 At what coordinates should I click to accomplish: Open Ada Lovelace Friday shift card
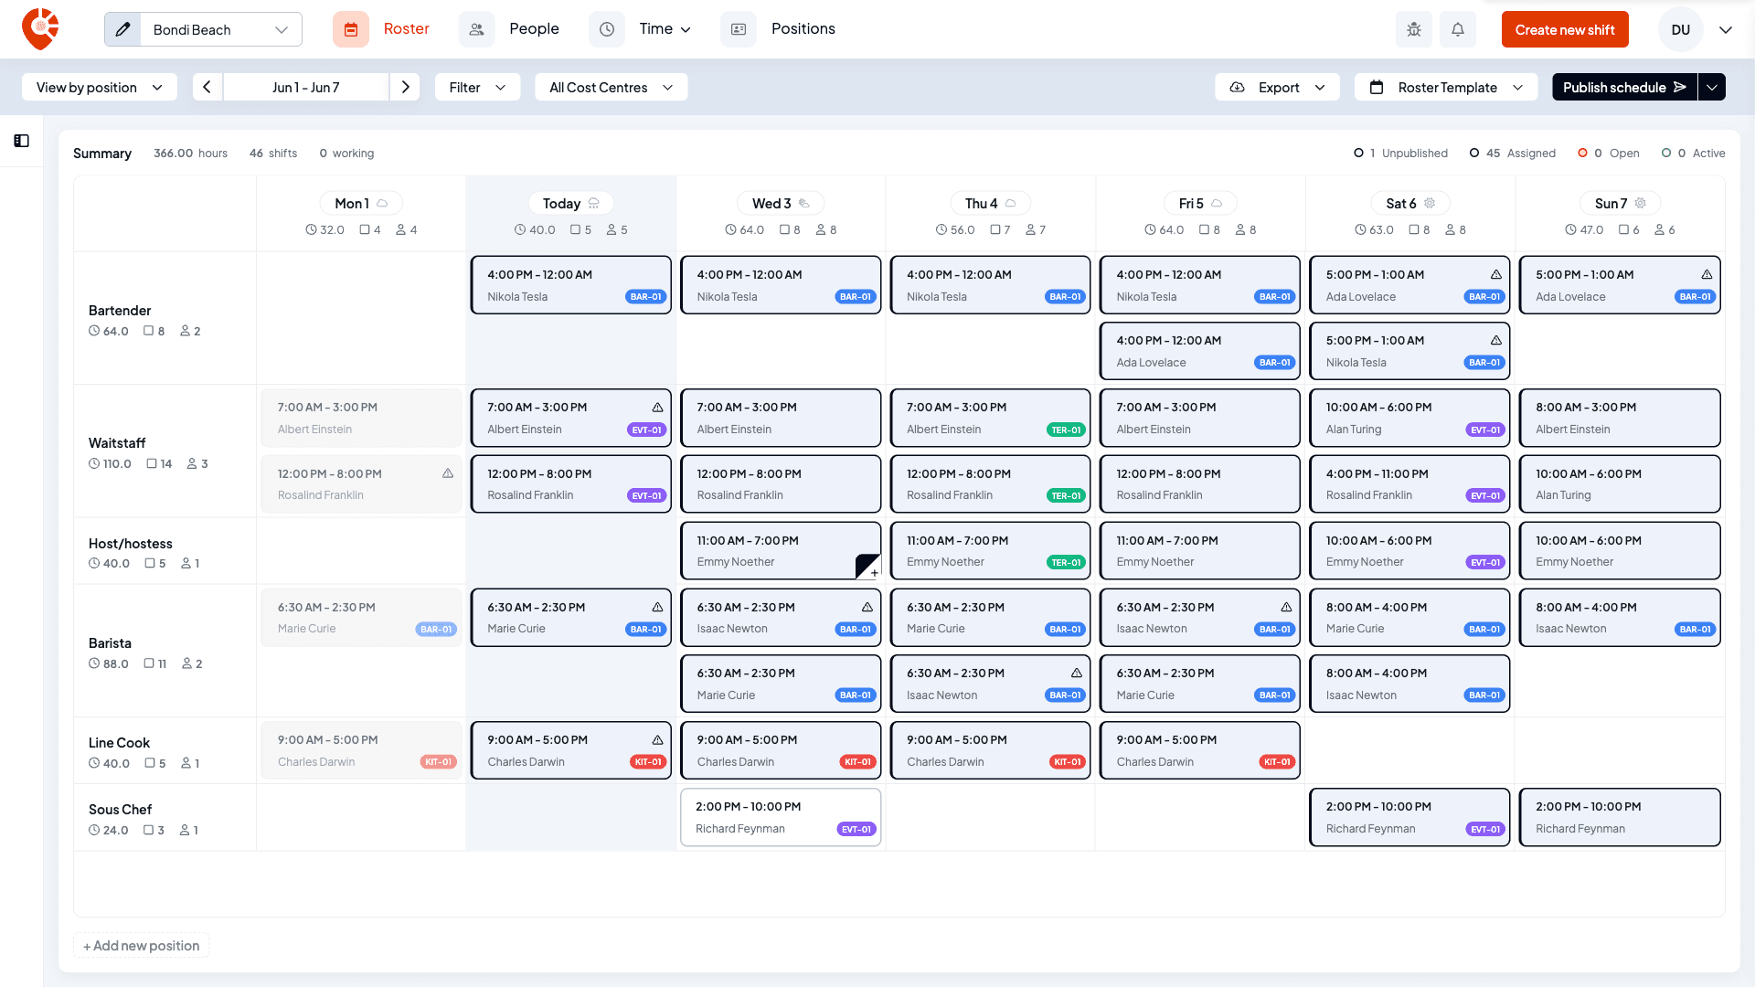[x=1200, y=351]
